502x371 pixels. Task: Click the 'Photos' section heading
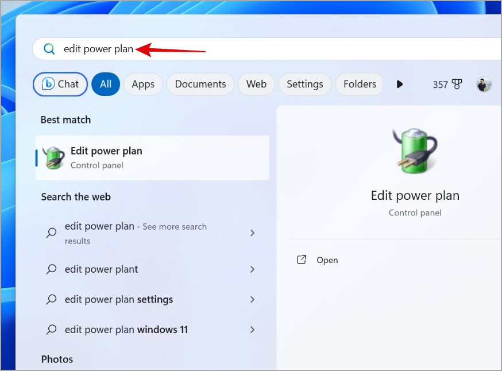click(x=57, y=359)
